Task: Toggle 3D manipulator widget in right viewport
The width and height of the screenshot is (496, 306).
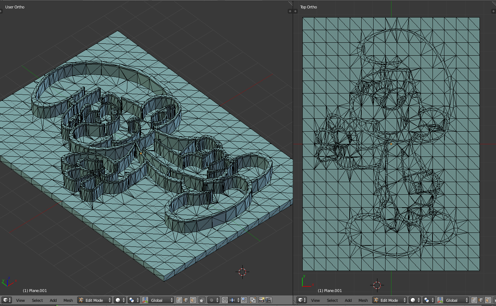Action: (440, 300)
